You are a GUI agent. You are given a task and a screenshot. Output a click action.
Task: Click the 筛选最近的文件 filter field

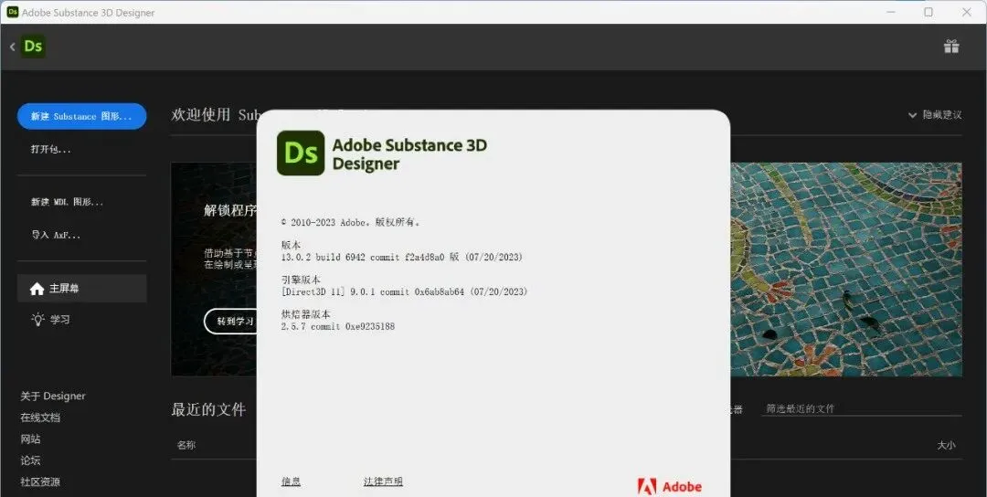click(861, 408)
